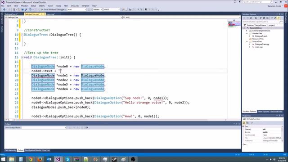This screenshot has width=288, height=162.
Task: Toggle Solution Explorer Preview Selected Items icon
Action: point(279,18)
